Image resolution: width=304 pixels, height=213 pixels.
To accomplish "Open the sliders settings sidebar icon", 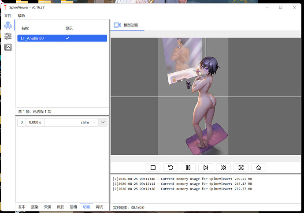I will 8,36.
